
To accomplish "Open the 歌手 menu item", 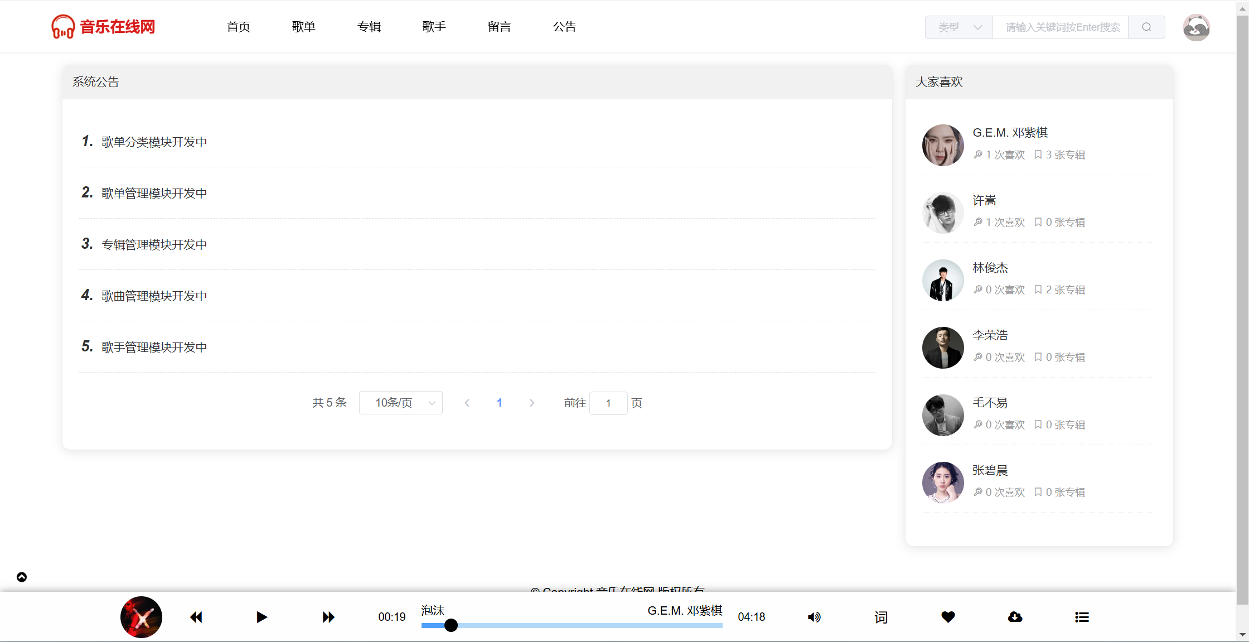I will click(434, 27).
